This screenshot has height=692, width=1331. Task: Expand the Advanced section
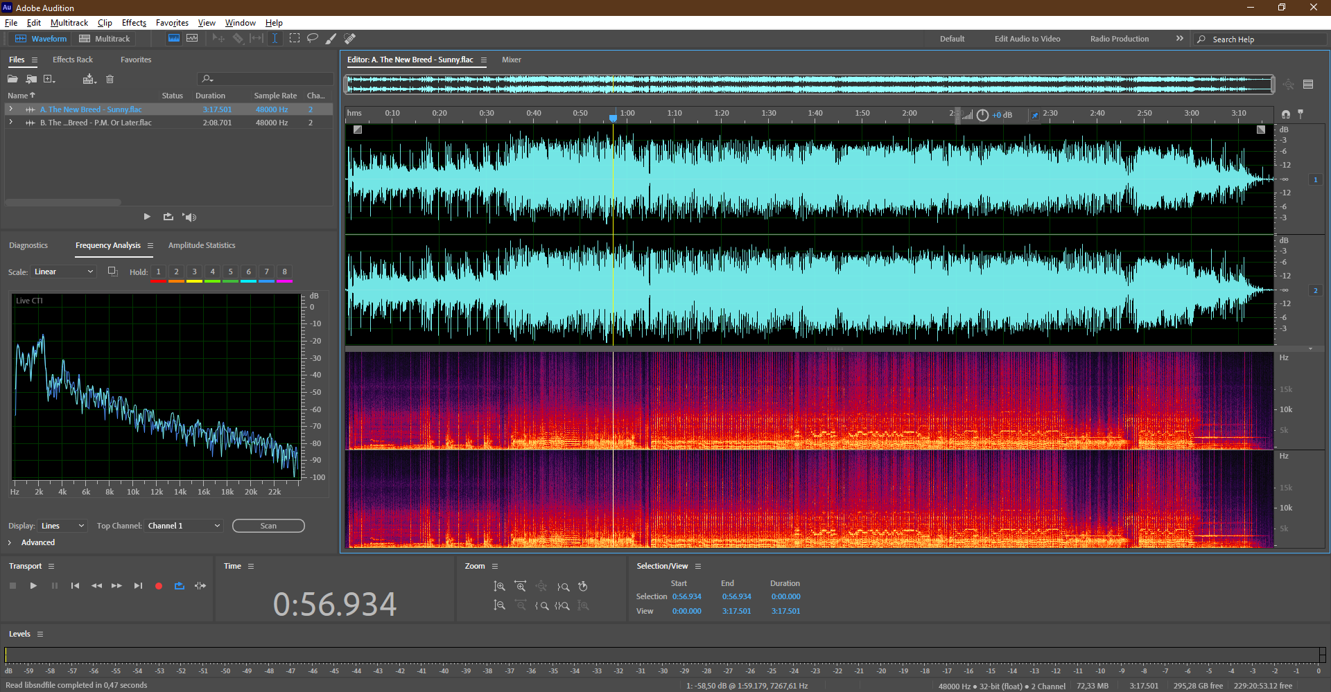click(10, 542)
